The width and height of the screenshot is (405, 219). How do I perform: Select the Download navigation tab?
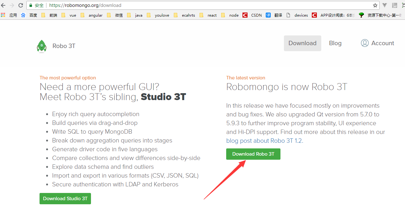302,43
